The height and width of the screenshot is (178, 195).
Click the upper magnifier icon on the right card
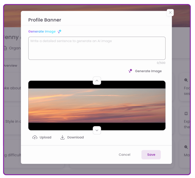[x=186, y=80]
